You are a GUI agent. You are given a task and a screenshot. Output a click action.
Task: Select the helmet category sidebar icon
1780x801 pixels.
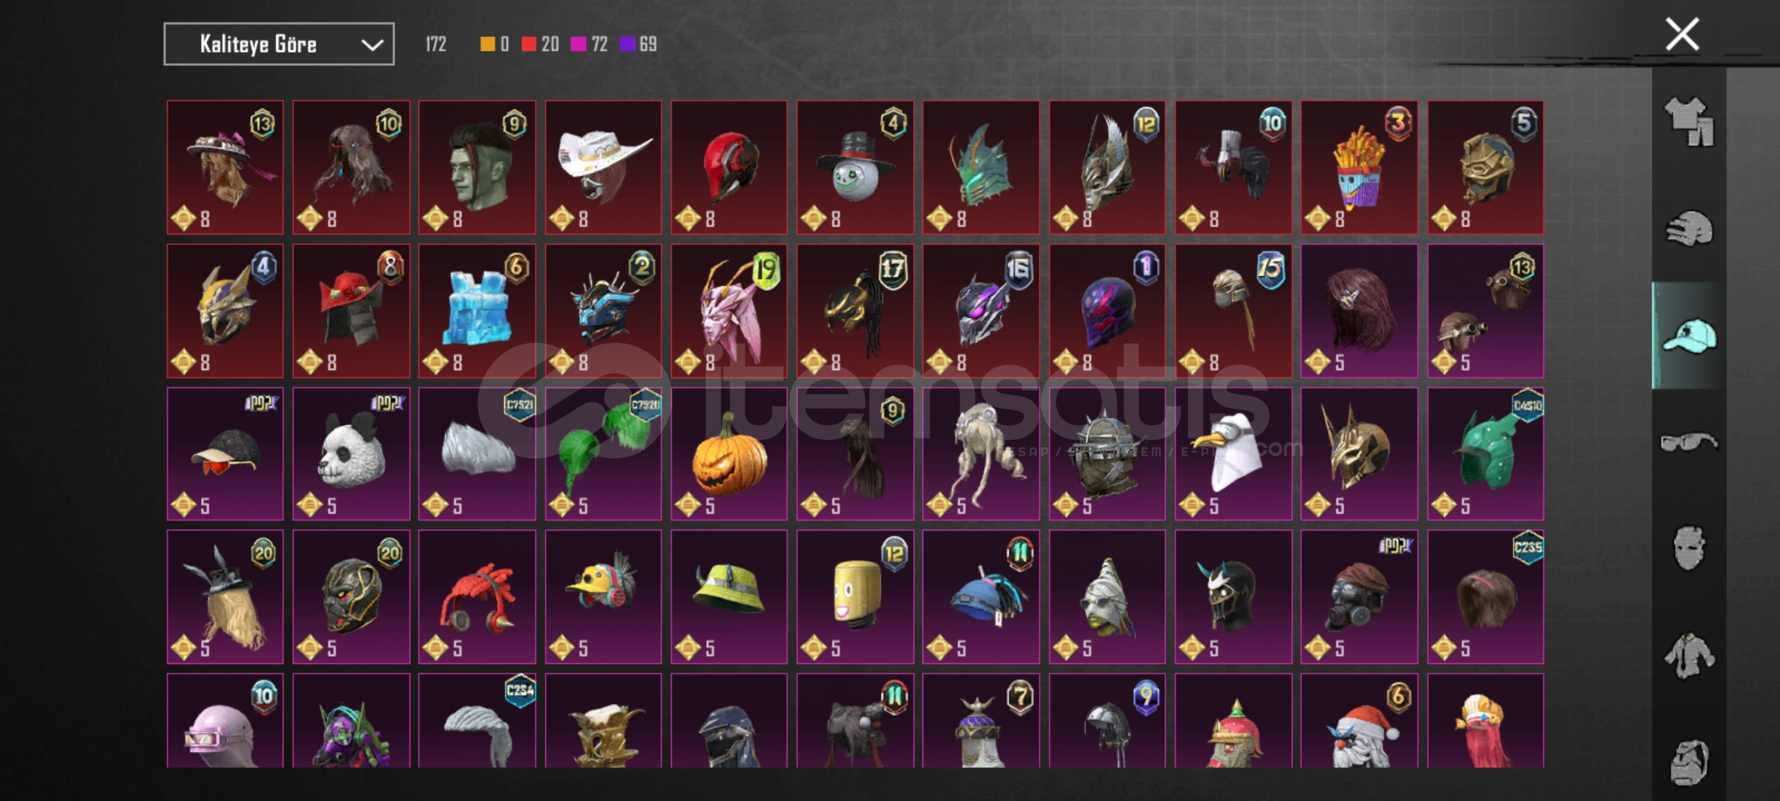click(x=1690, y=228)
